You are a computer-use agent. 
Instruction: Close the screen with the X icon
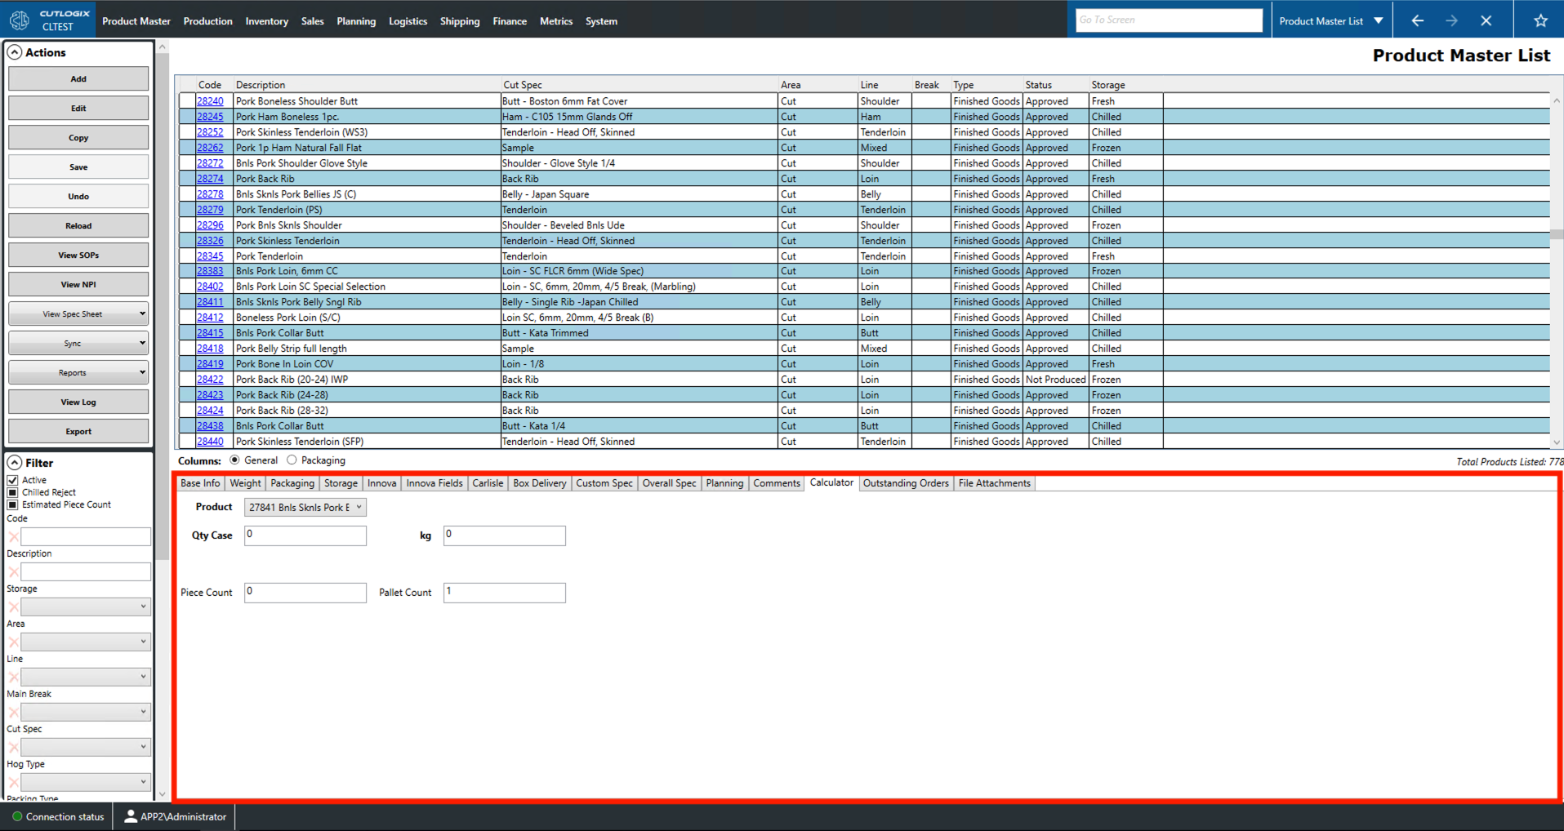[x=1486, y=20]
